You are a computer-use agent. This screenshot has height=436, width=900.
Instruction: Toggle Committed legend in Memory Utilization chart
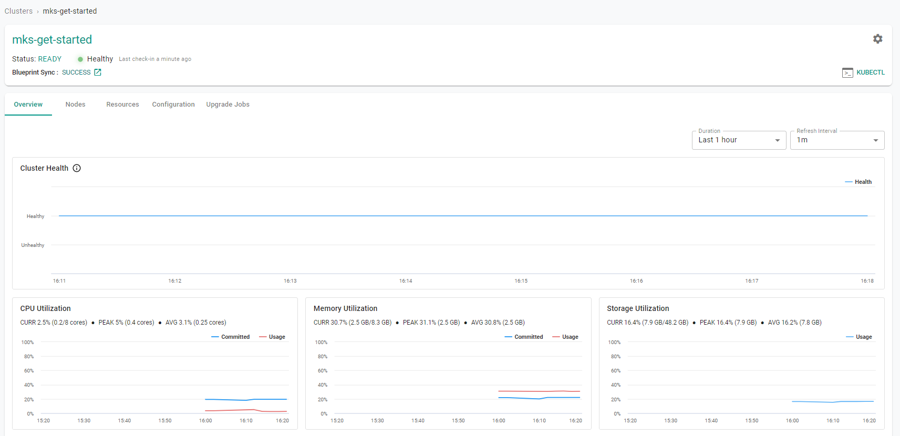click(523, 337)
